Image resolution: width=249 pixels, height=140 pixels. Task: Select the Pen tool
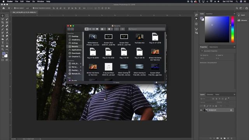7,39
